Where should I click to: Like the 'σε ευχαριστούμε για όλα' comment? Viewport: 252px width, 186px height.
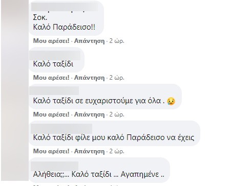(x=51, y=114)
